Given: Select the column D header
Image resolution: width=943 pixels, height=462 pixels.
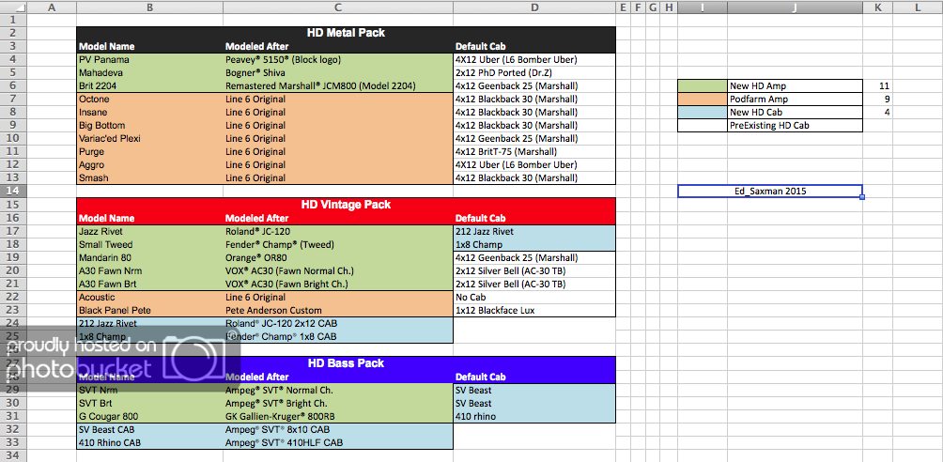Looking at the screenshot, I should 533,8.
